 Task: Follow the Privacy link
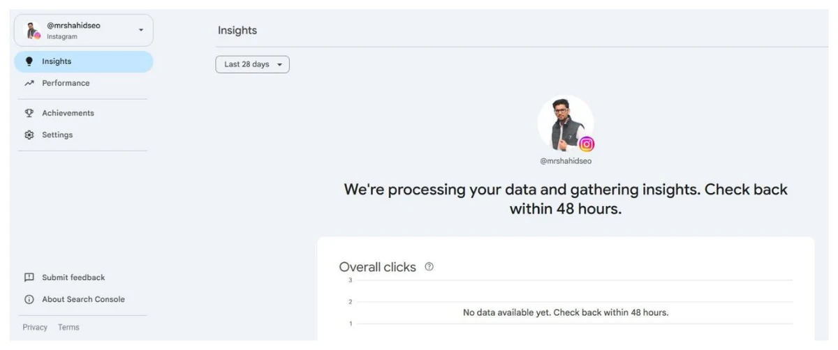tap(35, 327)
